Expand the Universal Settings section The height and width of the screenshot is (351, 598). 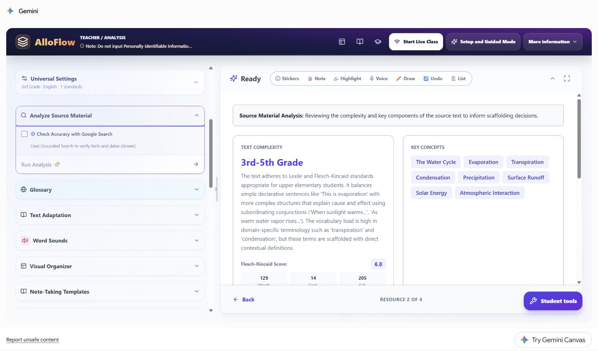110,82
